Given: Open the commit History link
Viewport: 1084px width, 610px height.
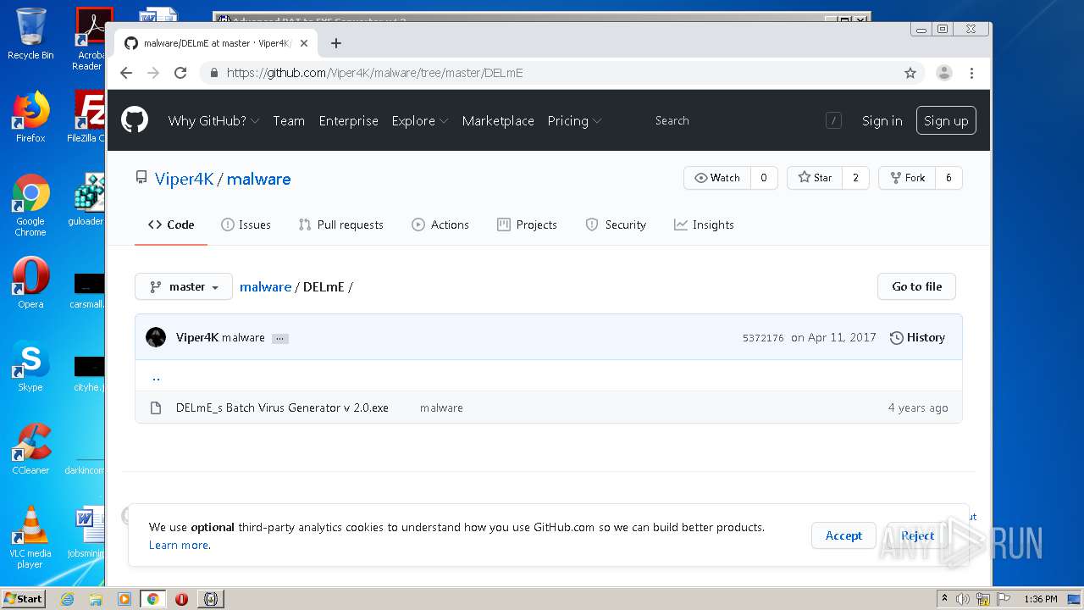Looking at the screenshot, I should 917,337.
